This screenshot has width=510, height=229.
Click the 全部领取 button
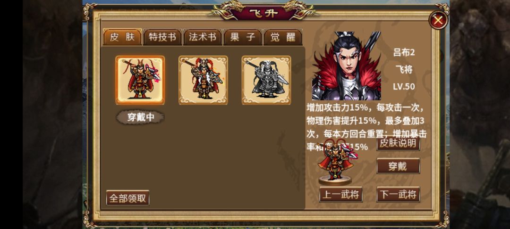pos(128,198)
